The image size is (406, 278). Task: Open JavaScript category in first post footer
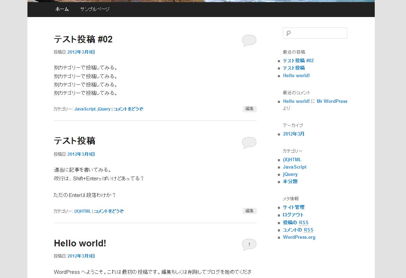[x=85, y=109]
